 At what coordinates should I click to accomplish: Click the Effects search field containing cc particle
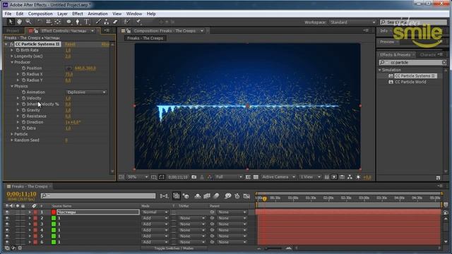point(412,62)
